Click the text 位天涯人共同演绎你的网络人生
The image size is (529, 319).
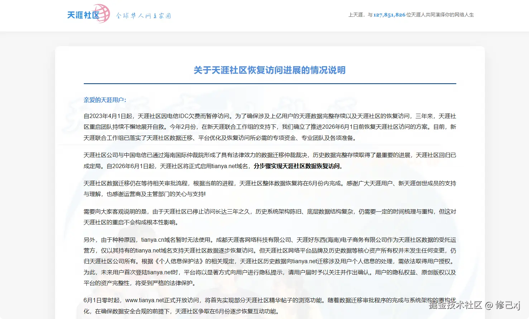click(x=440, y=15)
